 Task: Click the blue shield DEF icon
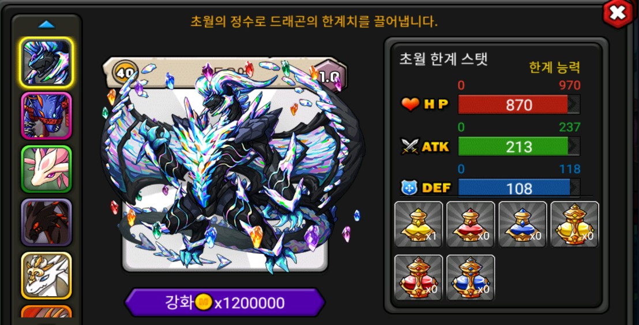click(409, 188)
